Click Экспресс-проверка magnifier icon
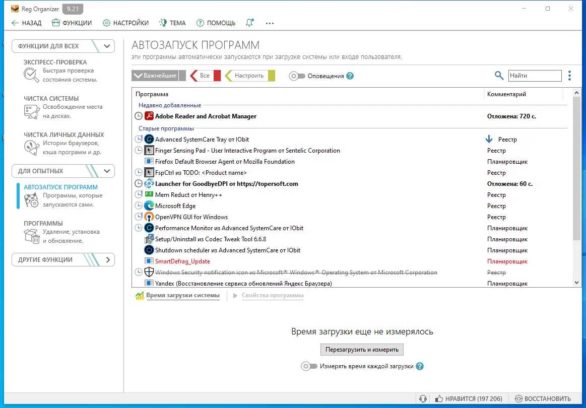This screenshot has height=408, width=586. [31, 75]
